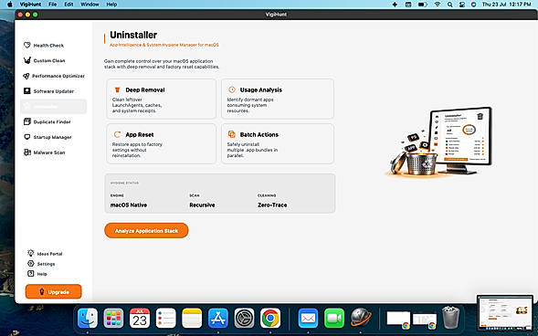Open the Software Updater section
538x336 pixels.
click(48, 91)
